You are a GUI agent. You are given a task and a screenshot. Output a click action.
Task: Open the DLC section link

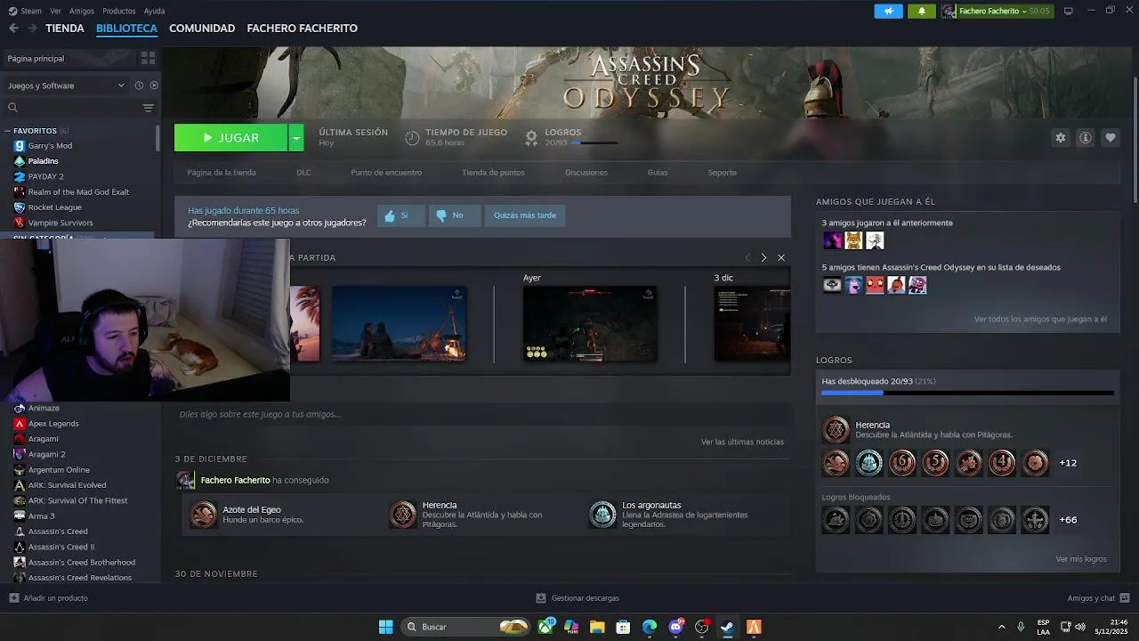pyautogui.click(x=303, y=173)
